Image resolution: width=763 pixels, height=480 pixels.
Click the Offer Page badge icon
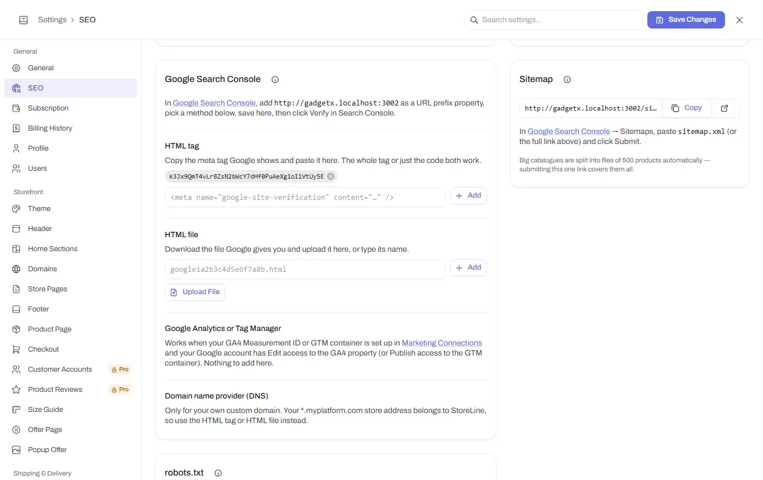coord(17,430)
